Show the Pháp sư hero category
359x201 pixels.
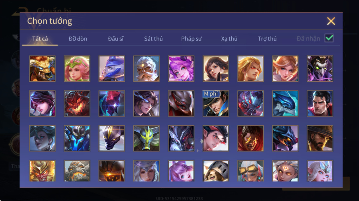[x=191, y=39]
